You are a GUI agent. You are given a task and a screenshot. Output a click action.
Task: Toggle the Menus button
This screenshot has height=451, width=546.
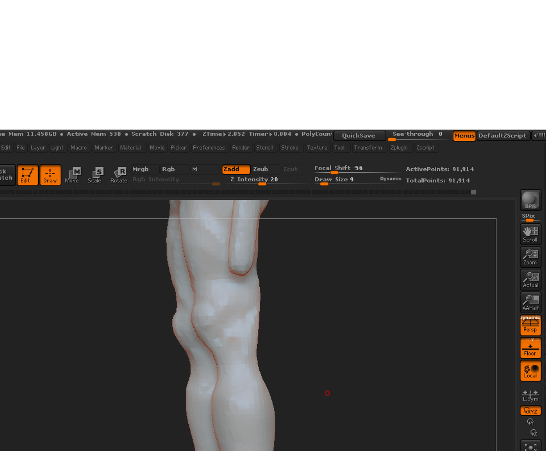pos(464,135)
